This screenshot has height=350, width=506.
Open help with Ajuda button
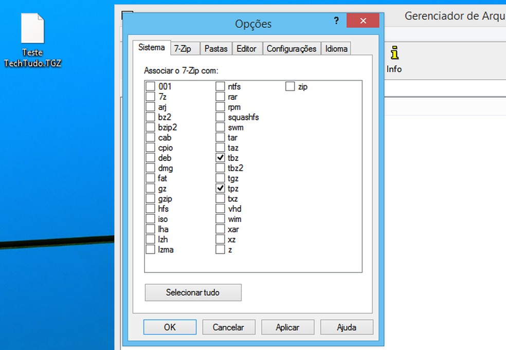point(347,327)
